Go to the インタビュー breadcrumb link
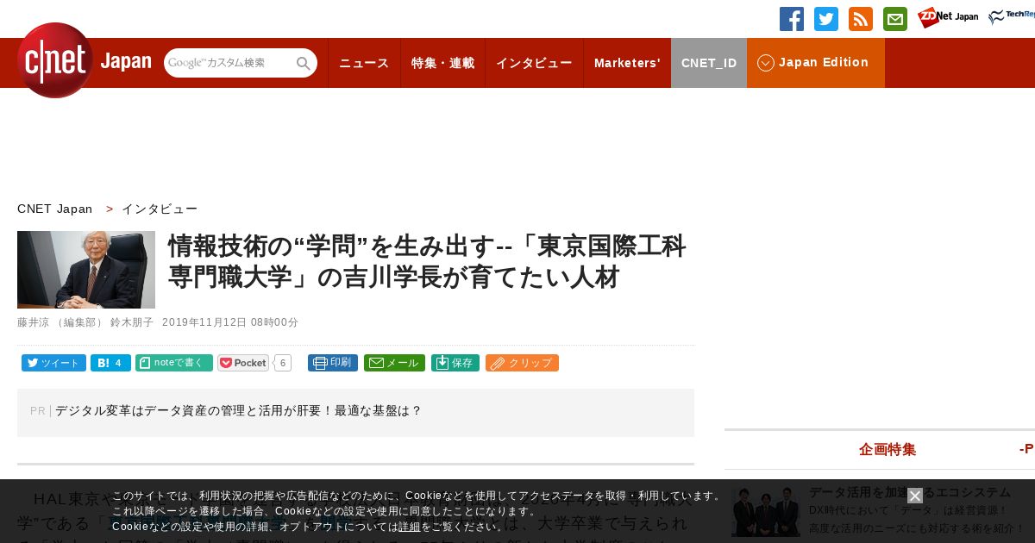 point(160,209)
